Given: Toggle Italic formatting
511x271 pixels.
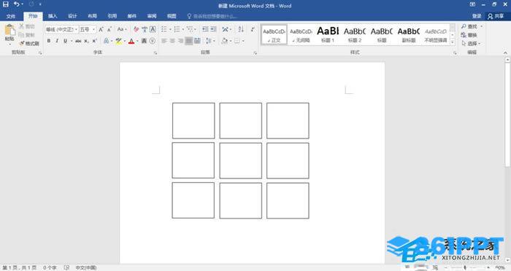Looking at the screenshot, I should tap(57, 41).
